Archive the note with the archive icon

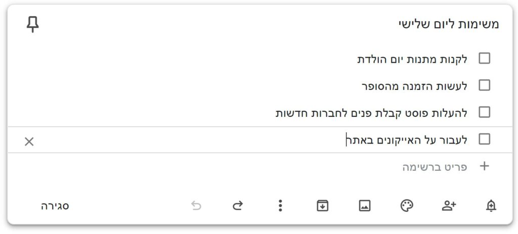tap(322, 206)
